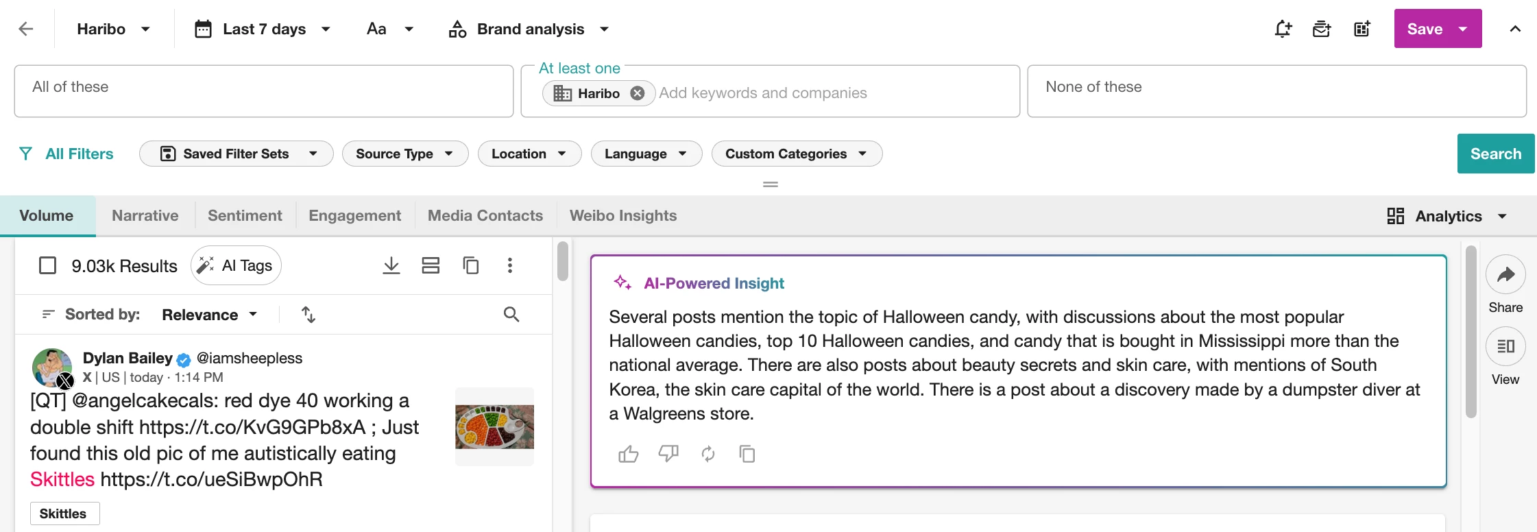Click the All of these keyword field
Viewport: 1537px width, 532px height.
pos(264,91)
